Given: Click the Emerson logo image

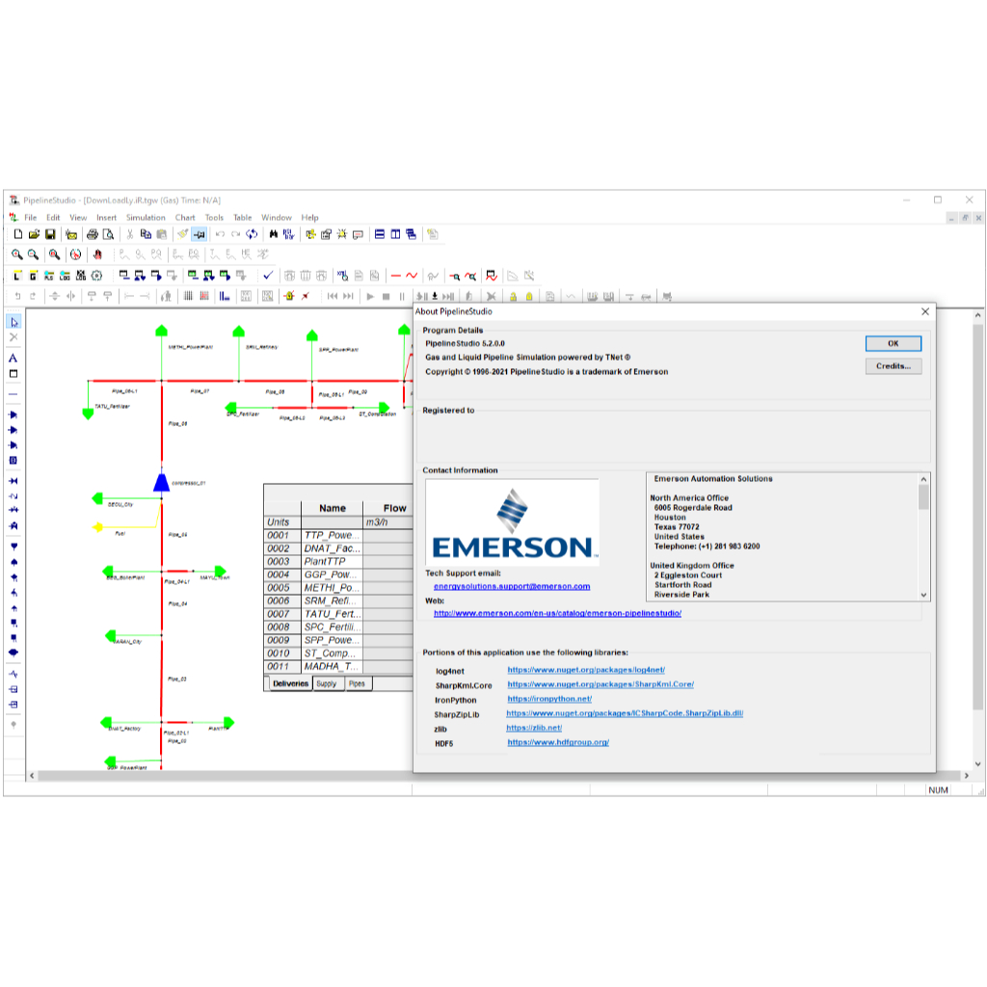Looking at the screenshot, I should [512, 521].
